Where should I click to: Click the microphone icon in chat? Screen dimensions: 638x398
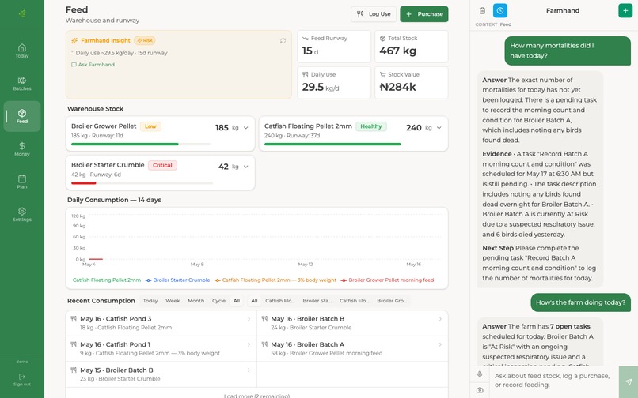(480, 374)
